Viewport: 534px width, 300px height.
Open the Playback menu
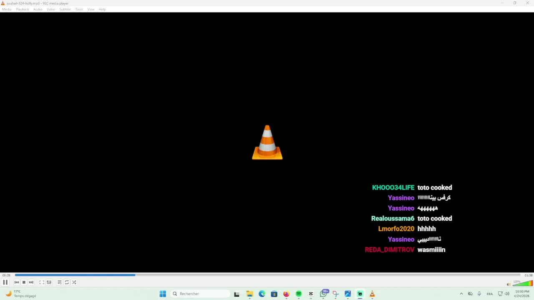point(23,9)
